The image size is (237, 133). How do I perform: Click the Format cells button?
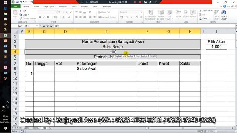pyautogui.click(x=193, y=14)
